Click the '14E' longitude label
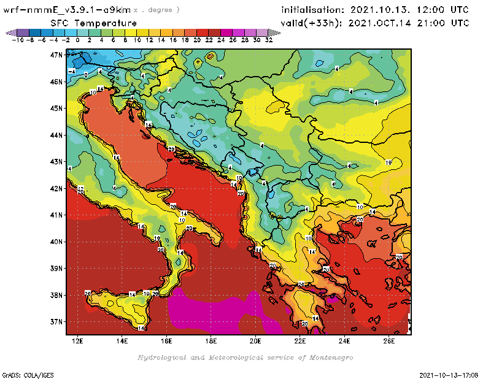 (122, 341)
